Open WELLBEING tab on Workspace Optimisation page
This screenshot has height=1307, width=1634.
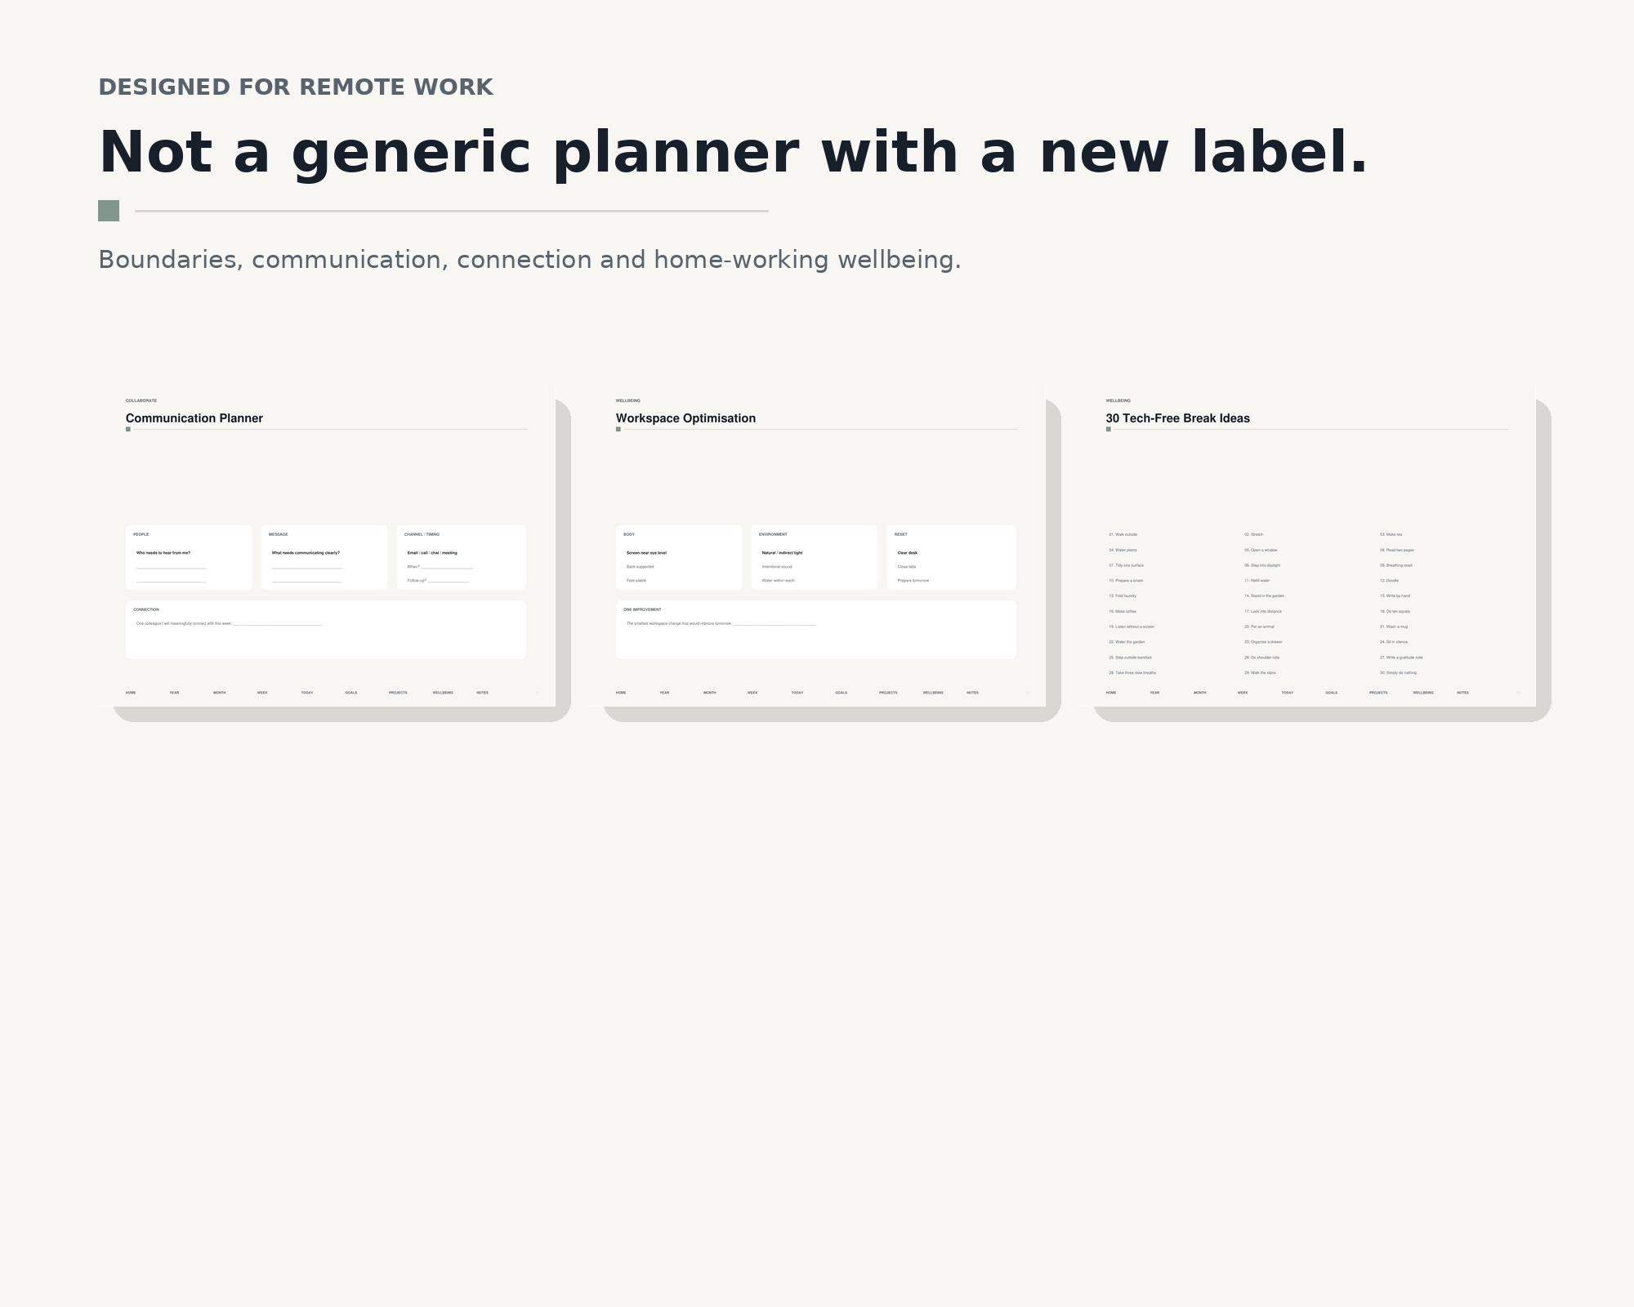click(x=933, y=693)
